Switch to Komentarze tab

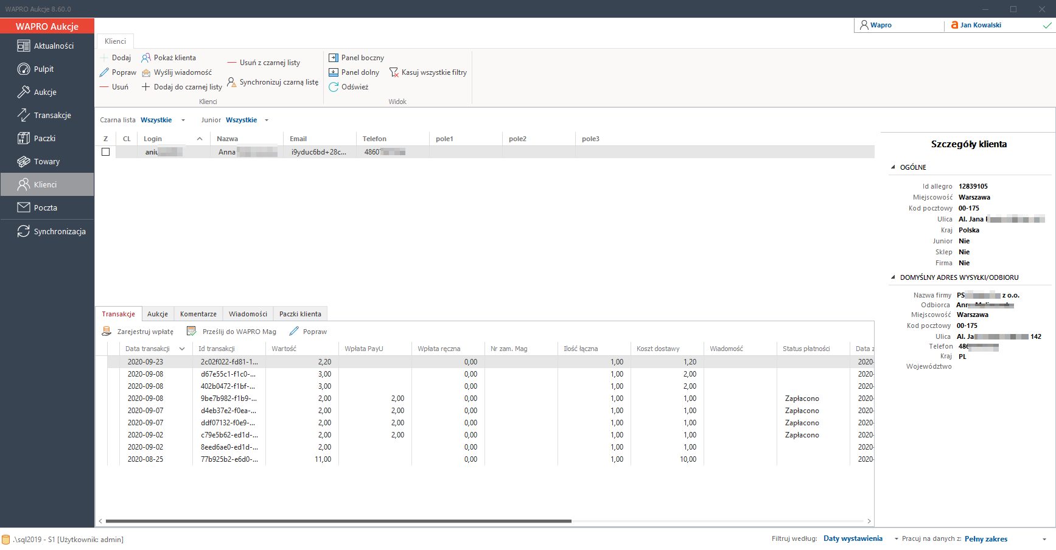[198, 314]
